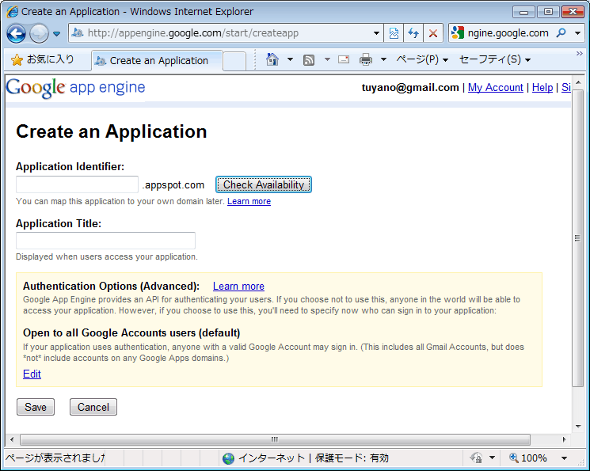The height and width of the screenshot is (471, 590).
Task: Expand the address bar history dropdown
Action: [x=376, y=33]
